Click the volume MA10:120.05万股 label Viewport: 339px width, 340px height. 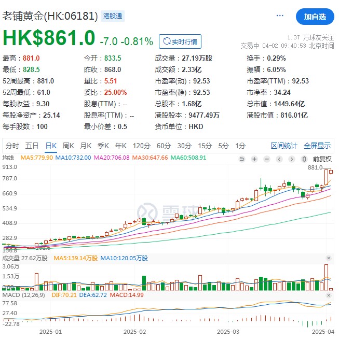pos(124,258)
